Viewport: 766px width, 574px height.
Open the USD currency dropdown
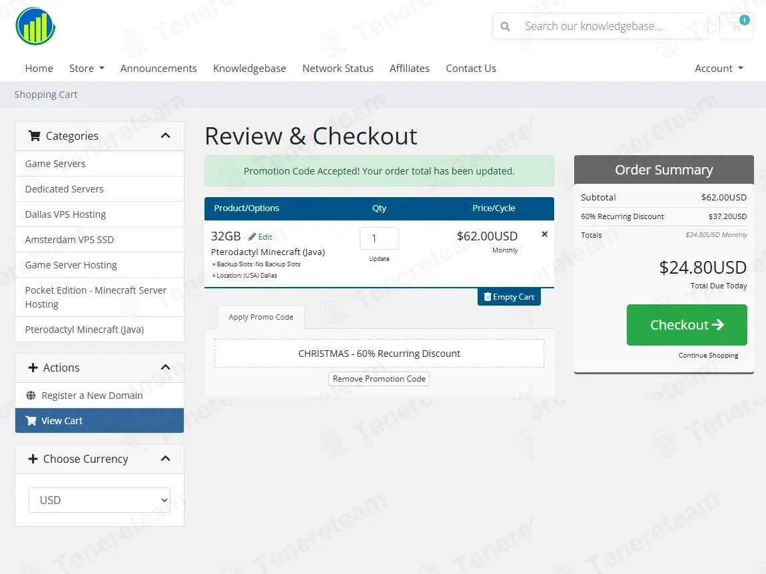[99, 499]
